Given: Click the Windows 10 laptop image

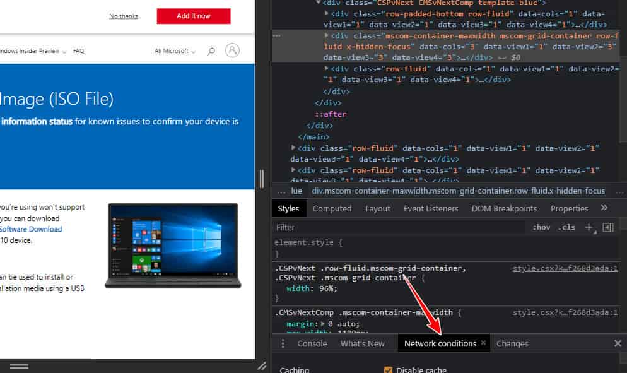Looking at the screenshot, I should point(173,246).
